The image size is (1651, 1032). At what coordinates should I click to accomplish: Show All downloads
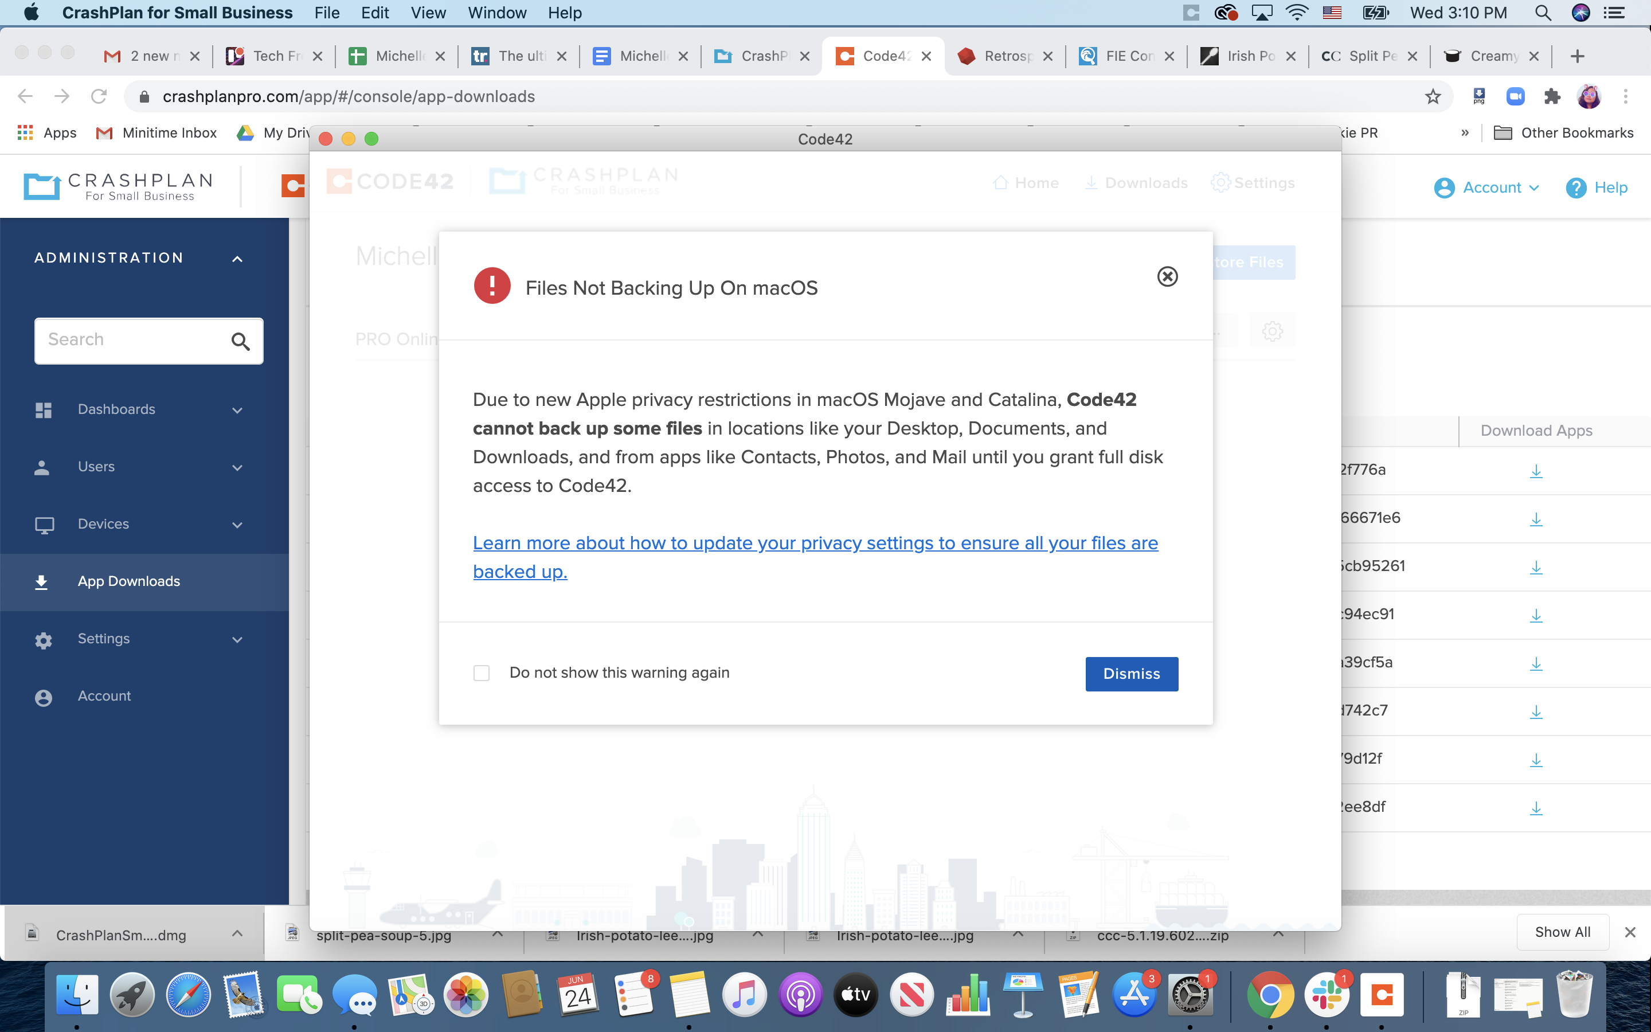(x=1562, y=932)
